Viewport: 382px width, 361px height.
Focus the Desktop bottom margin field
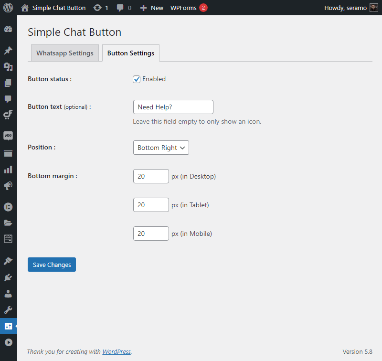151,176
